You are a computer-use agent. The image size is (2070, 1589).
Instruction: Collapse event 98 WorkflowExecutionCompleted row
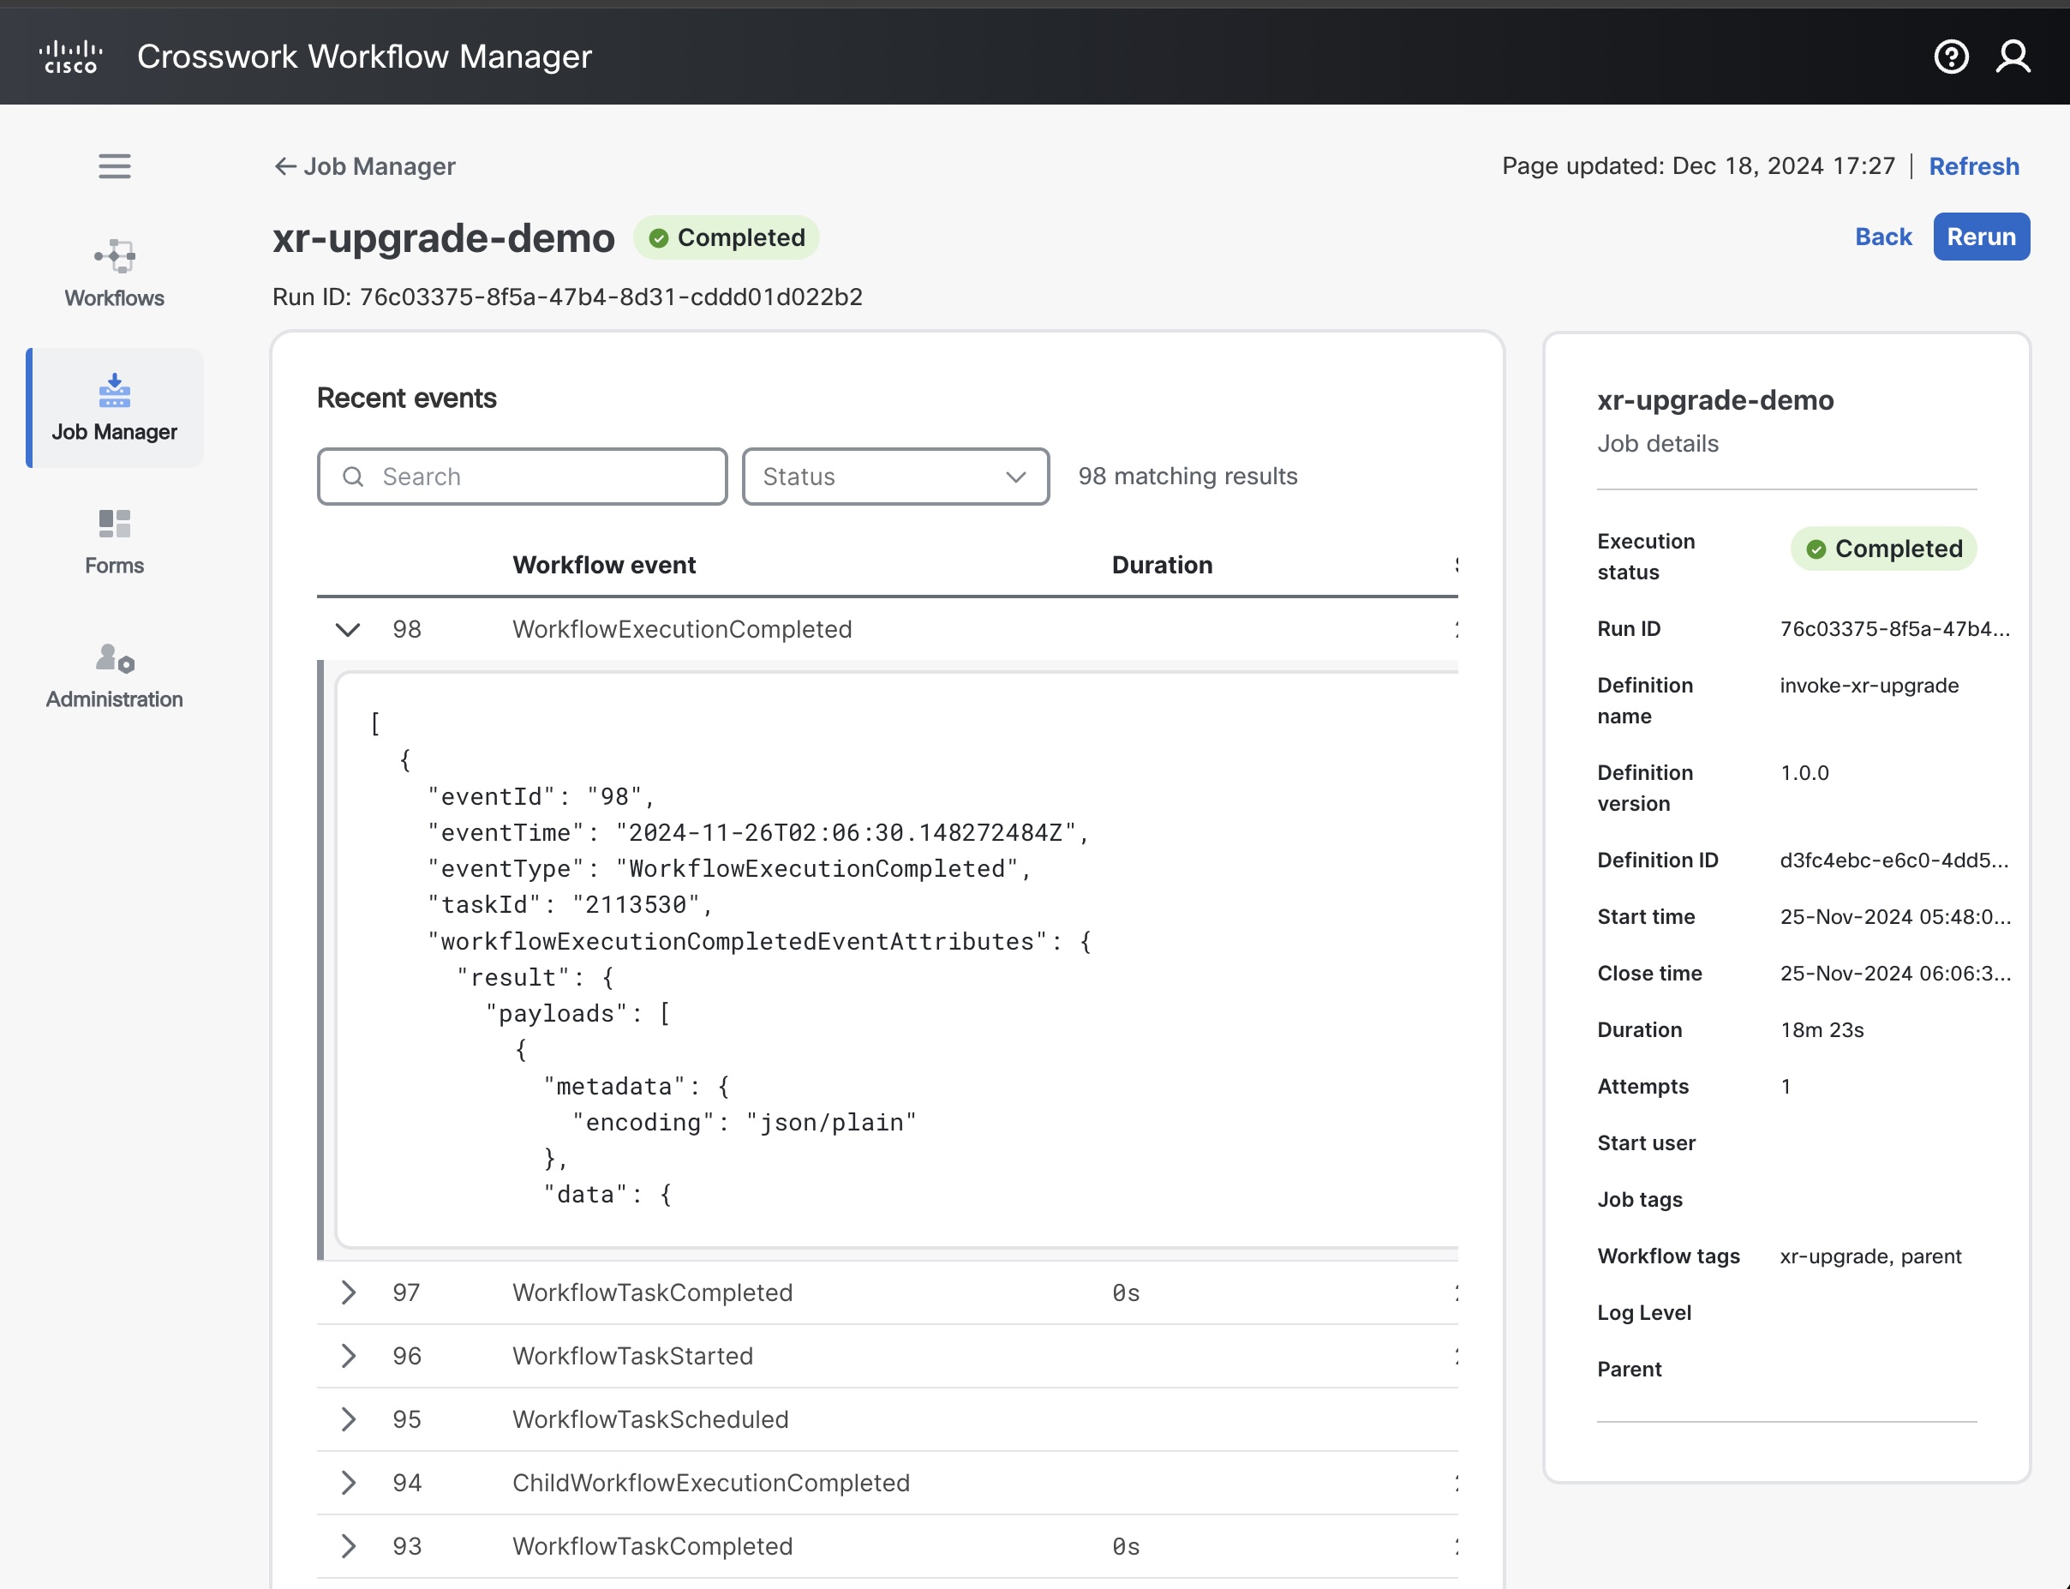pyautogui.click(x=348, y=630)
